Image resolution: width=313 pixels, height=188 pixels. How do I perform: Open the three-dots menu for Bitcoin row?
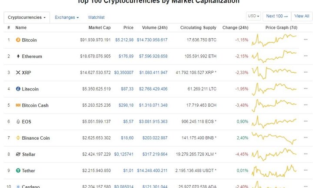(x=306, y=40)
